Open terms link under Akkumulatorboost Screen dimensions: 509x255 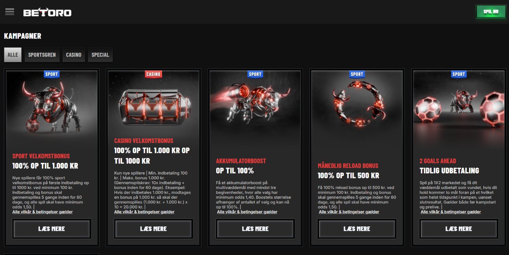(x=247, y=212)
